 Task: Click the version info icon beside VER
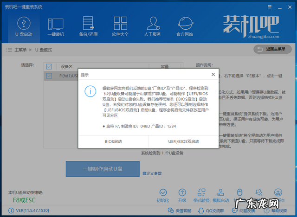tap(11, 211)
